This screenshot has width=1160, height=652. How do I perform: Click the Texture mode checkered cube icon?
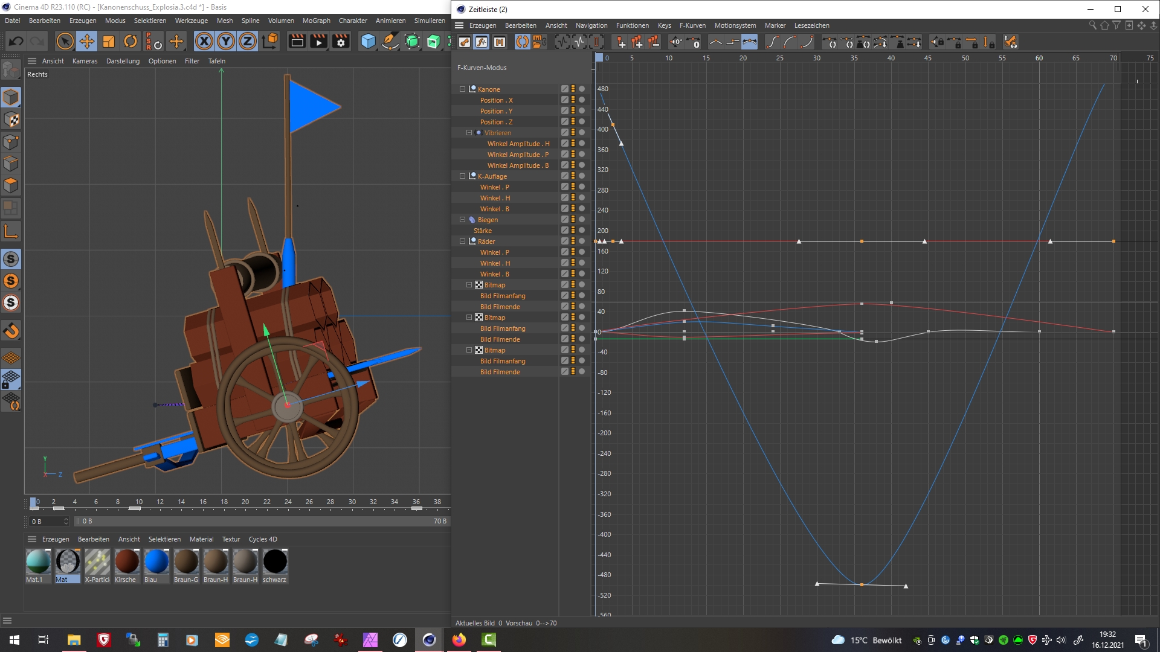coord(11,120)
